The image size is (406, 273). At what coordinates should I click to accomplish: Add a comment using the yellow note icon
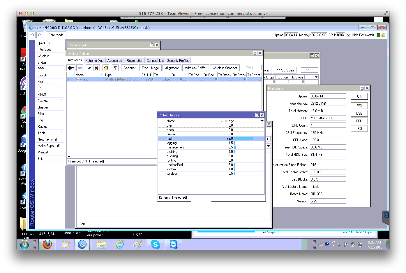105,68
